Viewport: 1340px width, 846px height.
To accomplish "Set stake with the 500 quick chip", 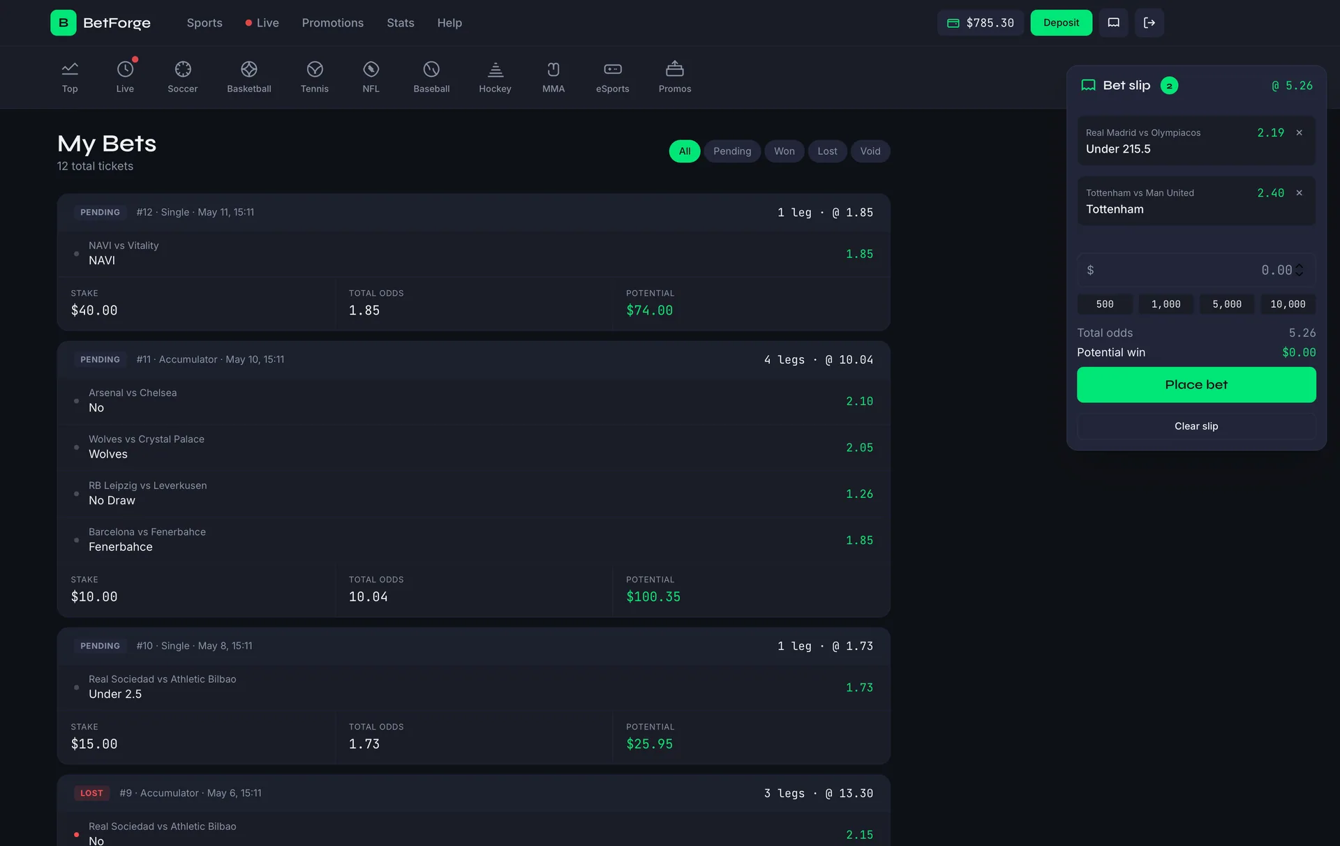I will pos(1105,304).
